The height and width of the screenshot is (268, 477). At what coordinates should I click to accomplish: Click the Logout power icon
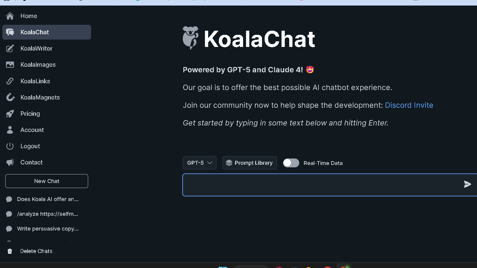pyautogui.click(x=10, y=146)
